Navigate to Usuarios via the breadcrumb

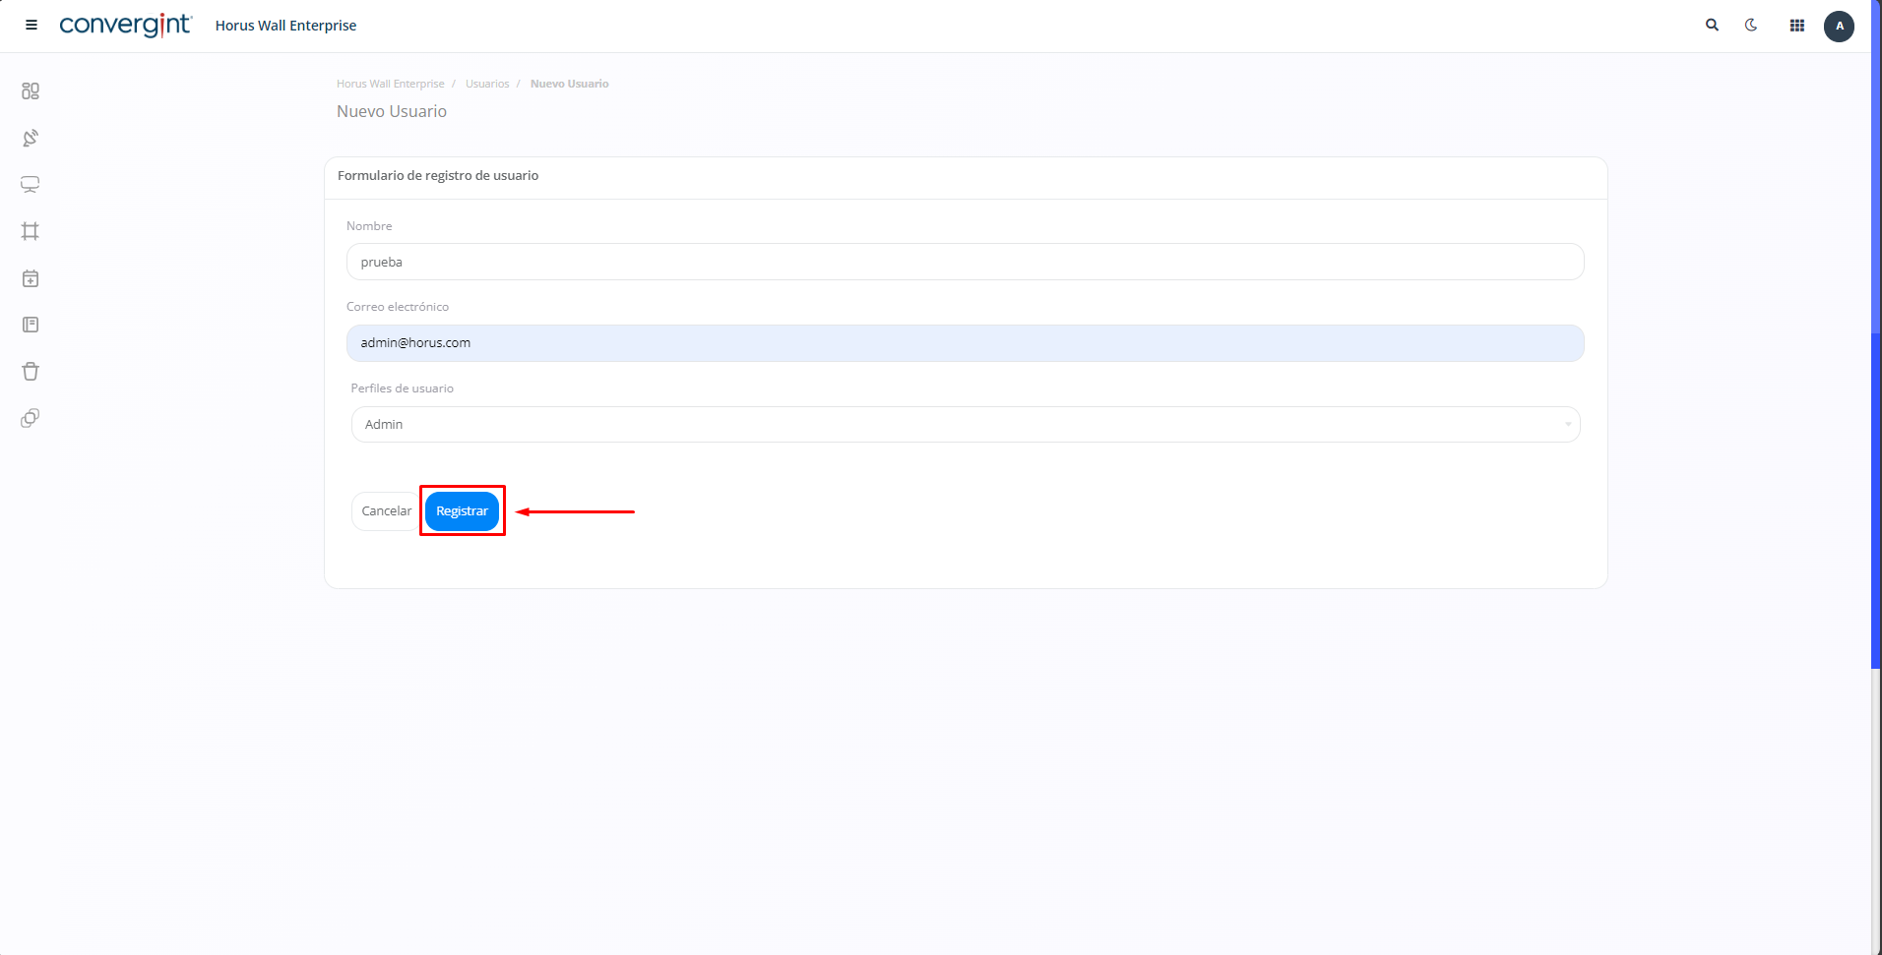pos(487,84)
